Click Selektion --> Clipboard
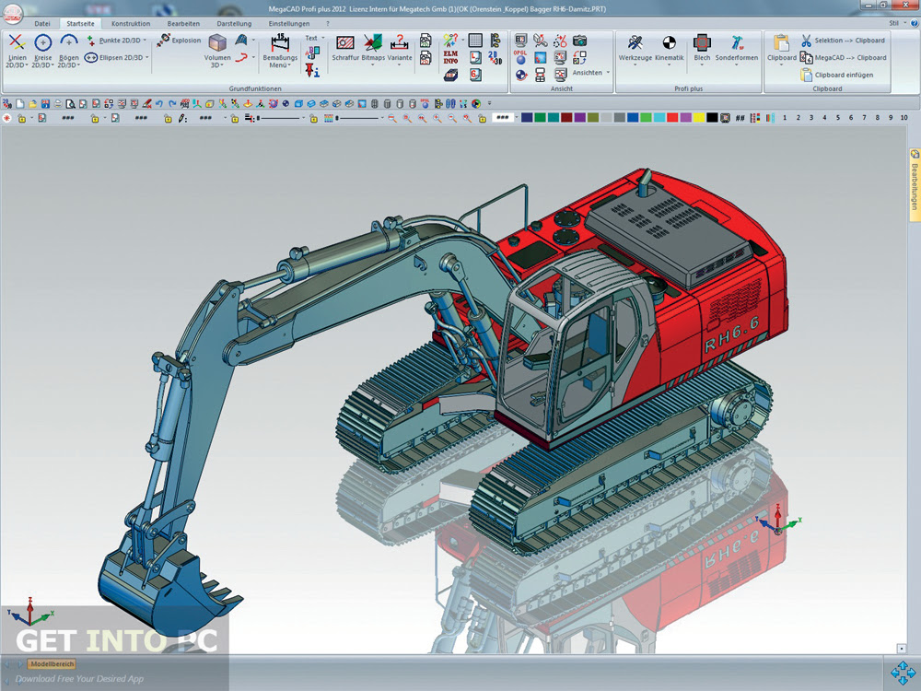The height and width of the screenshot is (691, 921). [843, 41]
